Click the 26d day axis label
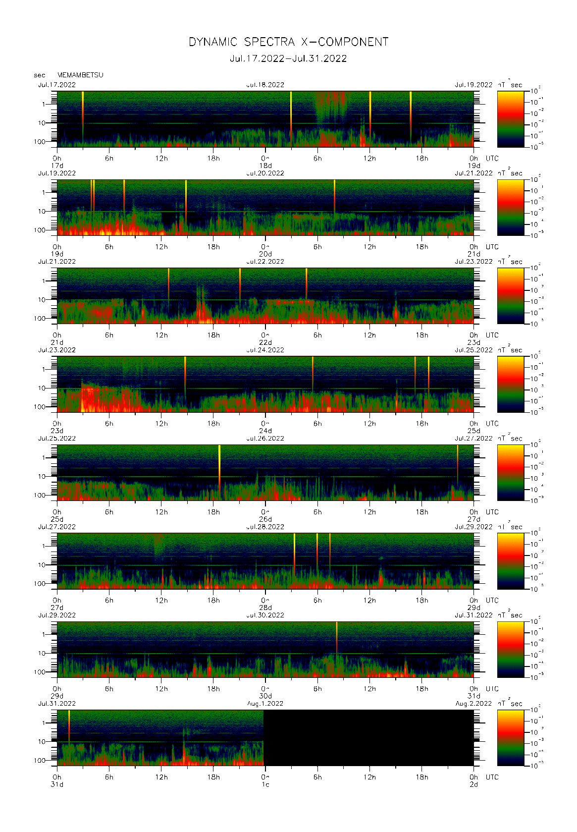The width and height of the screenshot is (577, 832). pyautogui.click(x=265, y=519)
